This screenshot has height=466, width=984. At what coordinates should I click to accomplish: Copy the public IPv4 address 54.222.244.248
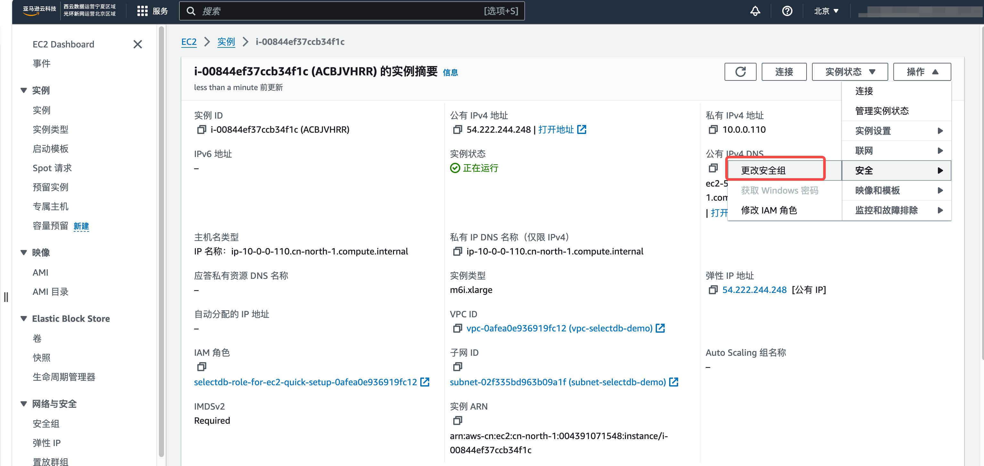point(457,129)
